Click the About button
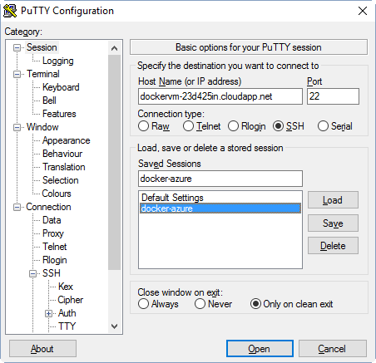 (x=42, y=349)
